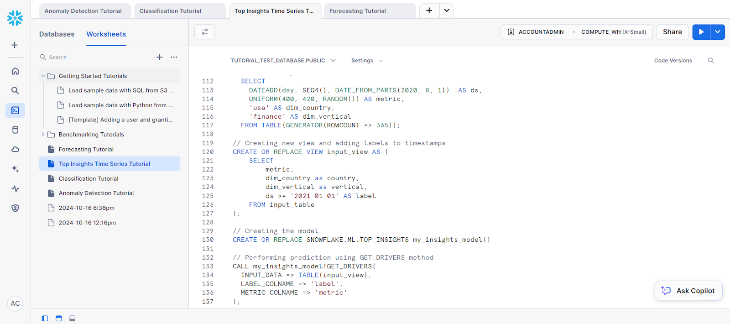The width and height of the screenshot is (730, 324).
Task: Open the Home icon in sidebar
Action: pos(15,71)
